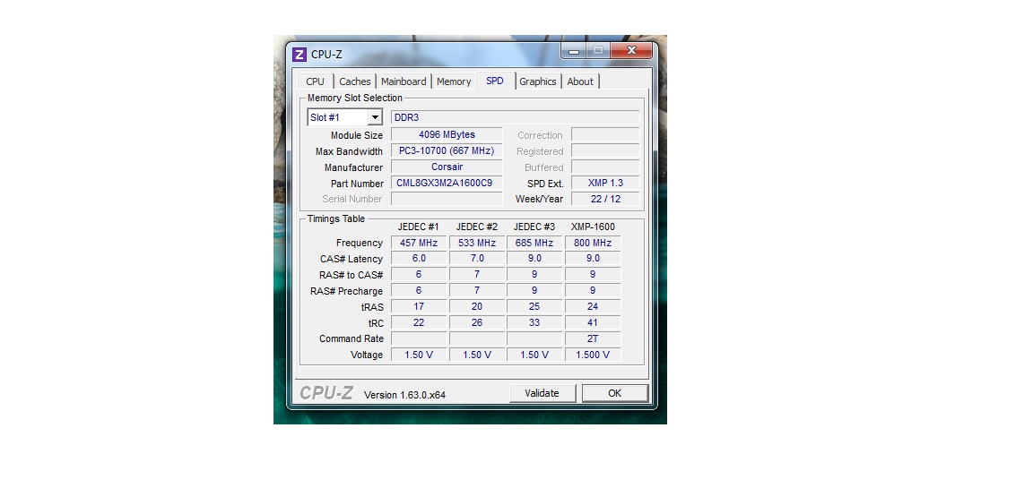Go to the Memory tab
The image size is (1033, 488).
pyautogui.click(x=453, y=81)
